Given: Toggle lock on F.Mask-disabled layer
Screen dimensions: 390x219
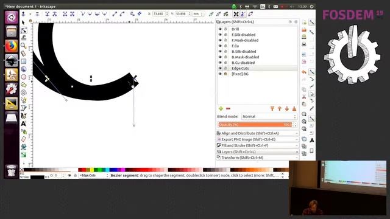Looking at the screenshot, I should point(225,40).
